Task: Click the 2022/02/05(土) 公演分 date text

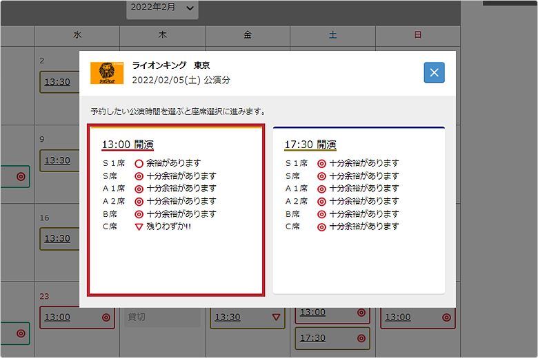Action: click(x=181, y=80)
